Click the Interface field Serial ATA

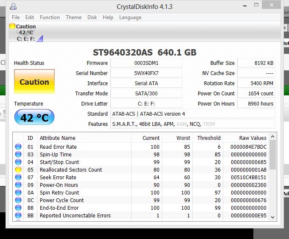coord(146,83)
